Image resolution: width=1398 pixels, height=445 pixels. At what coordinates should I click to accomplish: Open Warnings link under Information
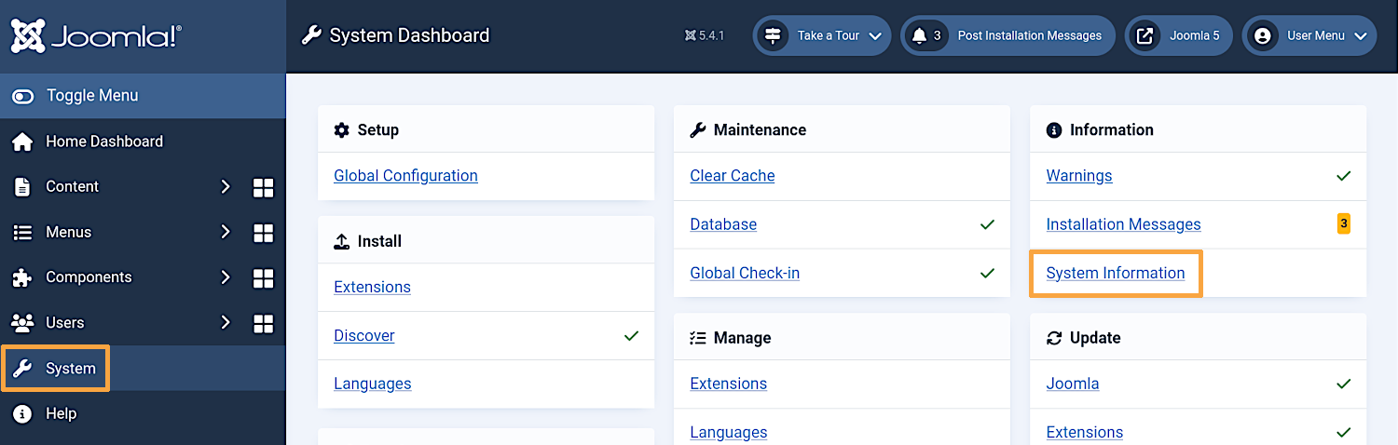tap(1079, 176)
